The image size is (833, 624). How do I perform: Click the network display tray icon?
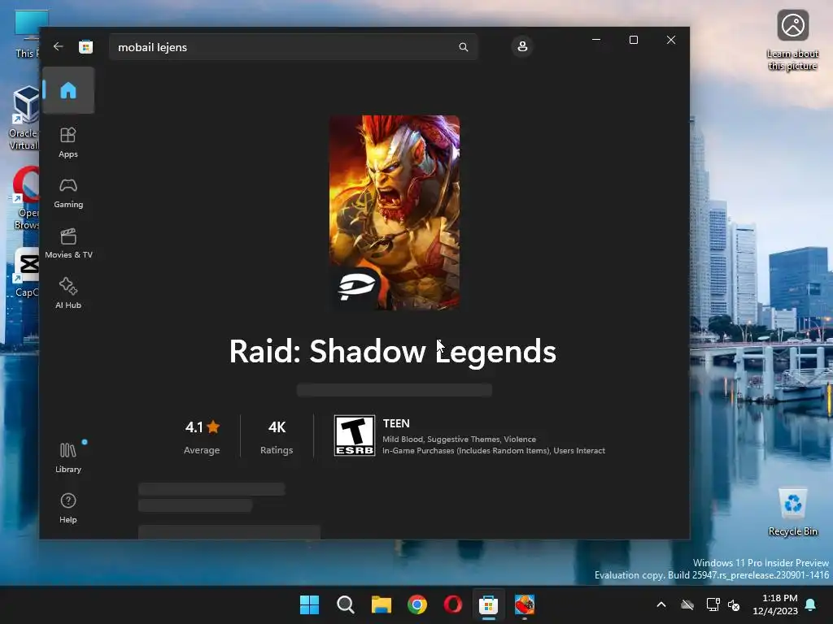[x=713, y=604]
